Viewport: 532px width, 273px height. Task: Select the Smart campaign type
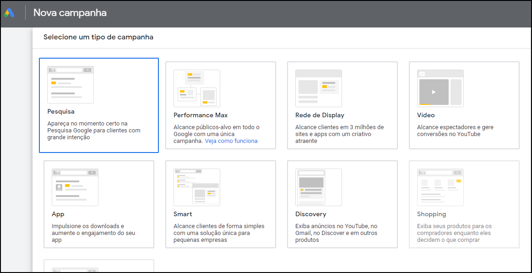click(221, 204)
